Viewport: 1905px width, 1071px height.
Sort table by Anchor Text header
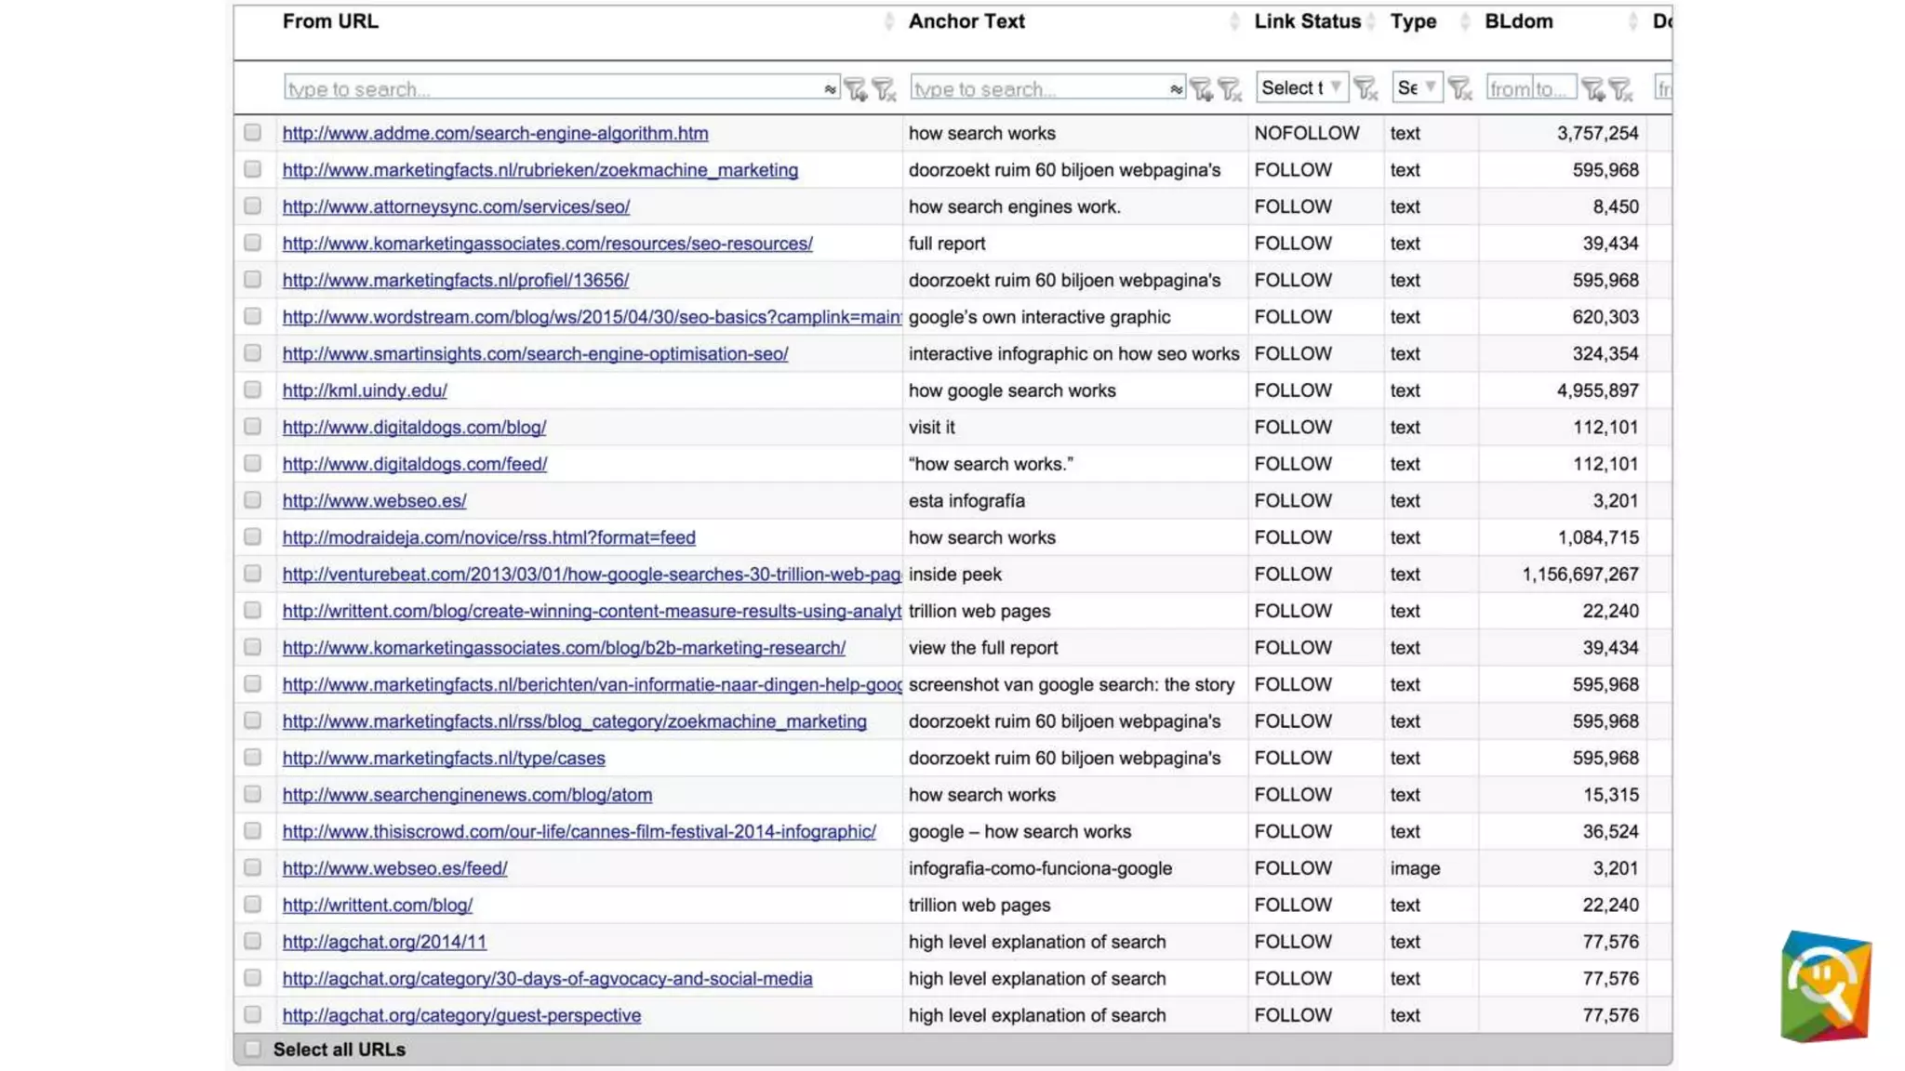coord(966,21)
